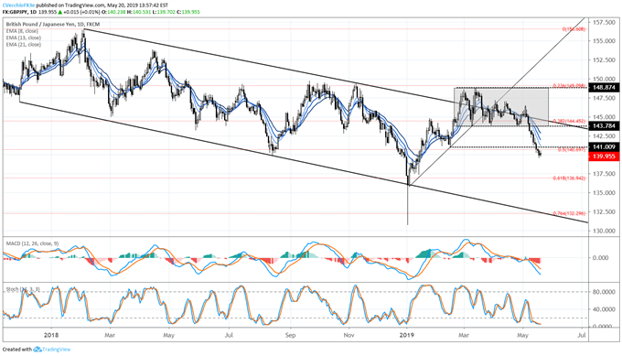Click the 0.764(132.296) Fibonacci level label
This screenshot has height=356, width=622.
(x=569, y=213)
